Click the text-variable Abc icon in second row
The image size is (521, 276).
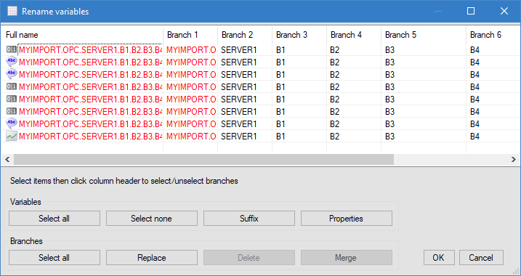point(12,62)
